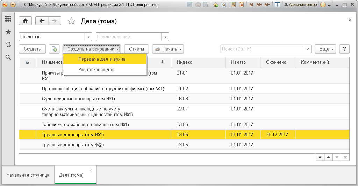Viewport: 358px width, 186px height.
Task: Click the Администратор user label
Action: [x=301, y=5]
